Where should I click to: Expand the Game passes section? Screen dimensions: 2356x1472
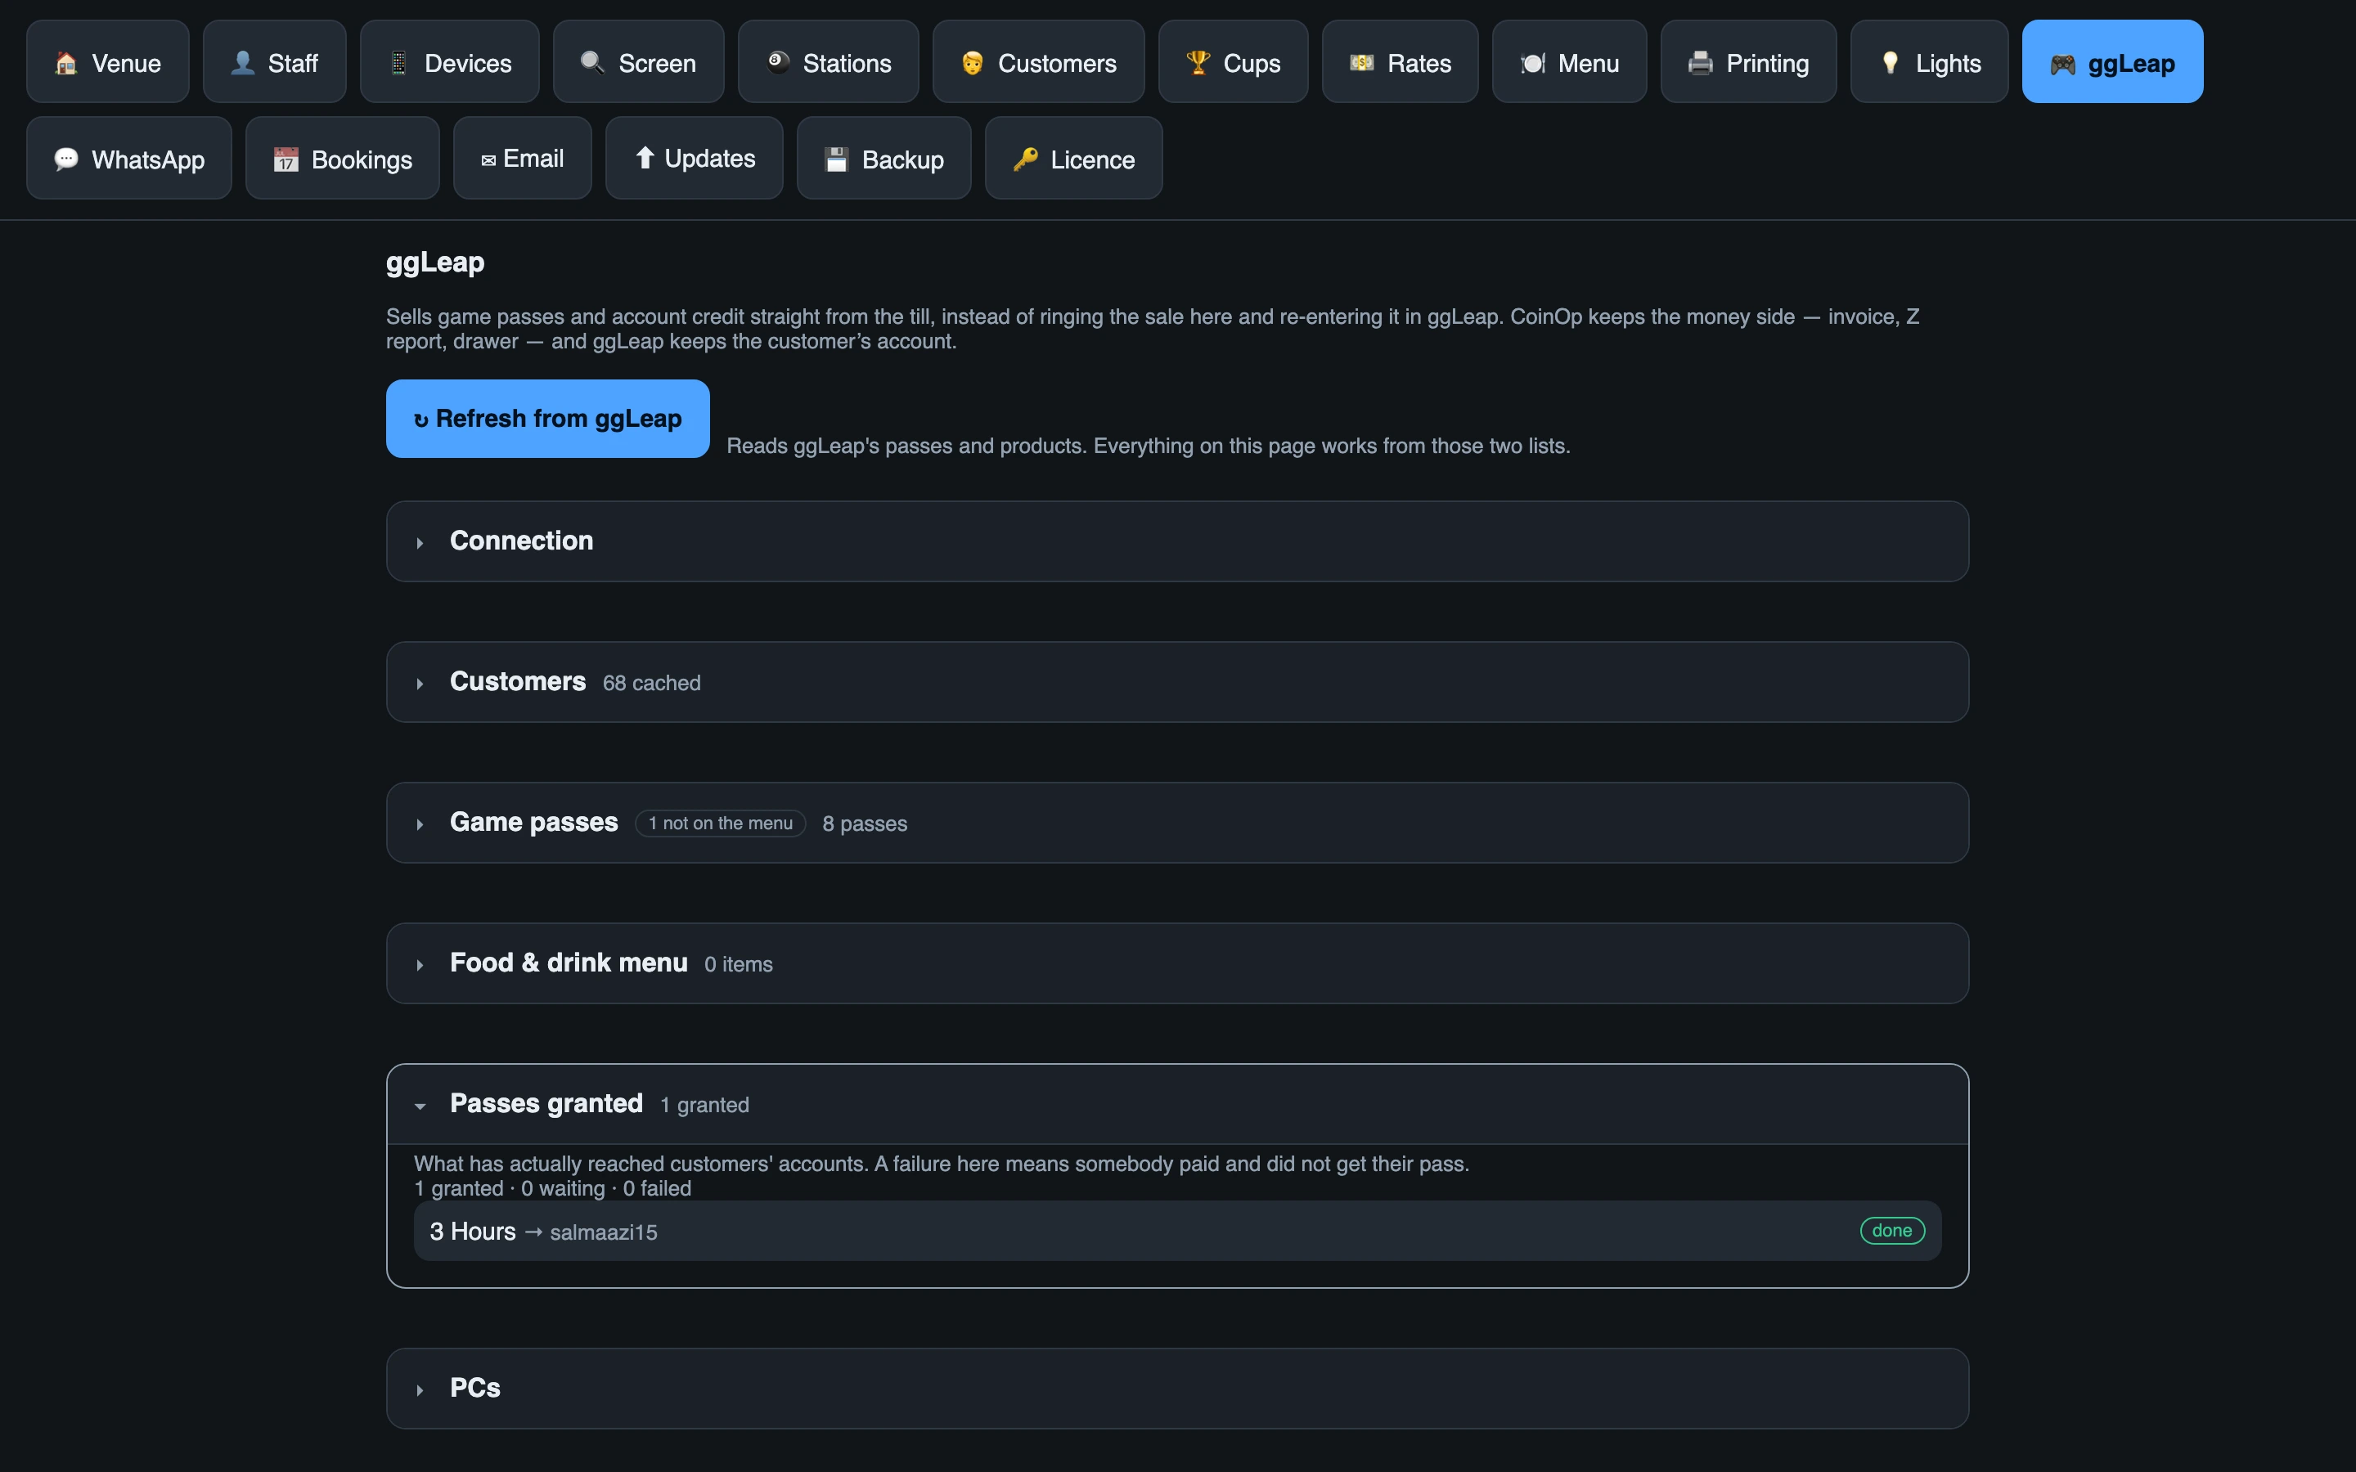[1177, 823]
